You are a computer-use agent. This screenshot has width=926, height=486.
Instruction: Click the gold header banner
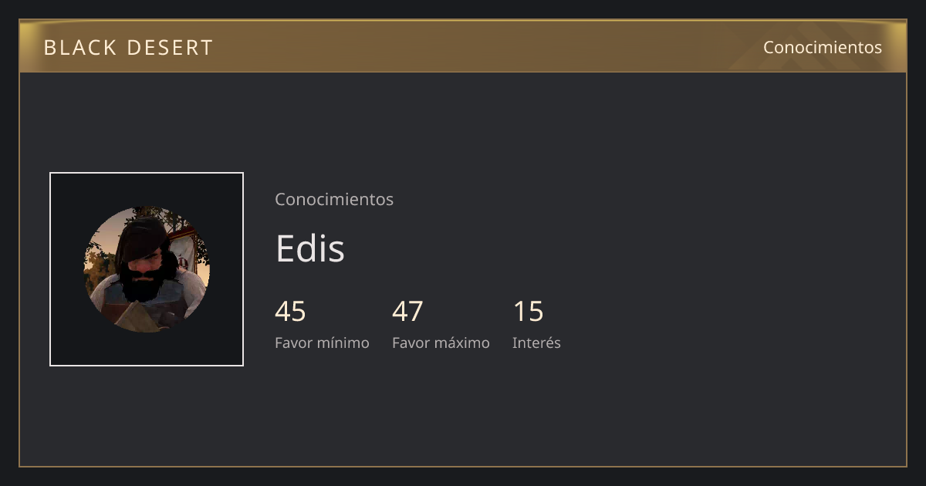click(463, 46)
